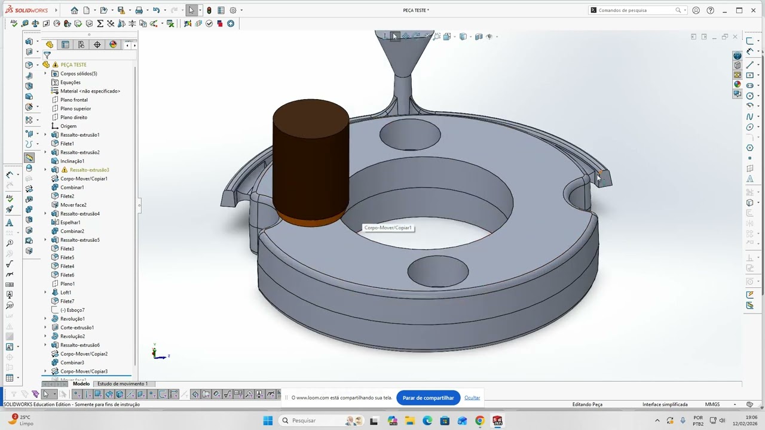Expand the Loft1 feature

[x=45, y=293]
